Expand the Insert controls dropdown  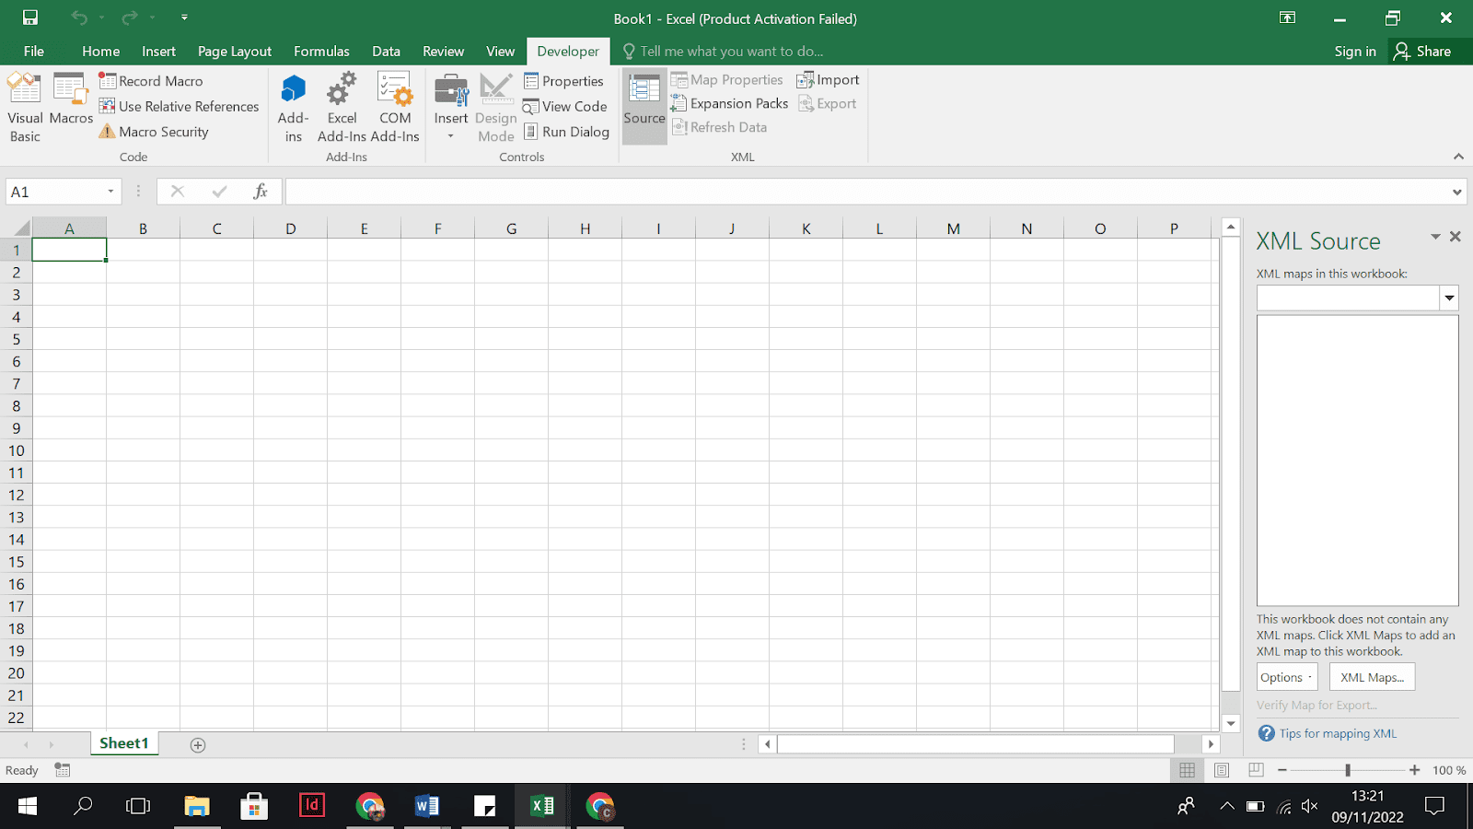pyautogui.click(x=451, y=136)
